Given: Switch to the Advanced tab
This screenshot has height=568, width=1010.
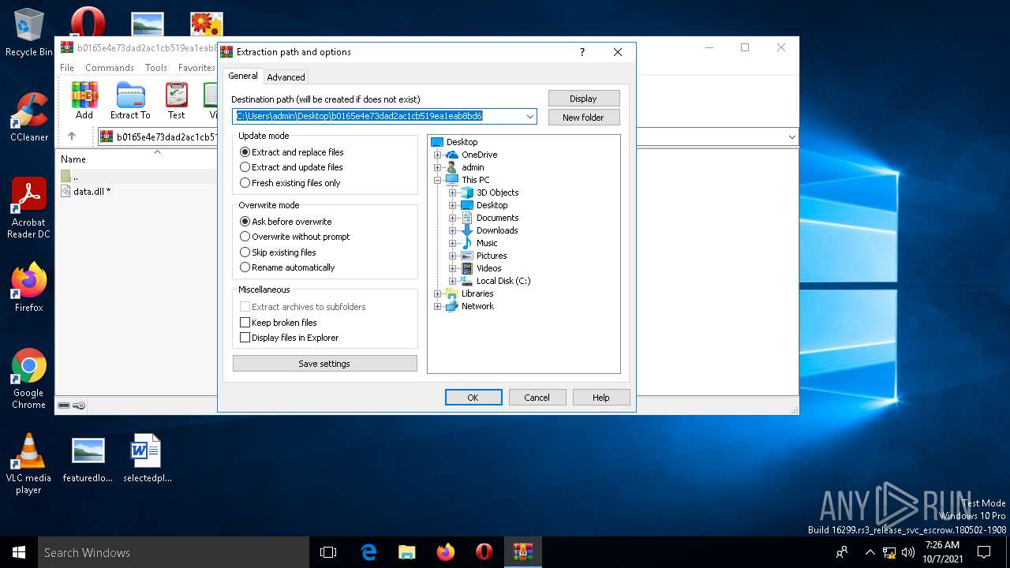Looking at the screenshot, I should (x=286, y=77).
